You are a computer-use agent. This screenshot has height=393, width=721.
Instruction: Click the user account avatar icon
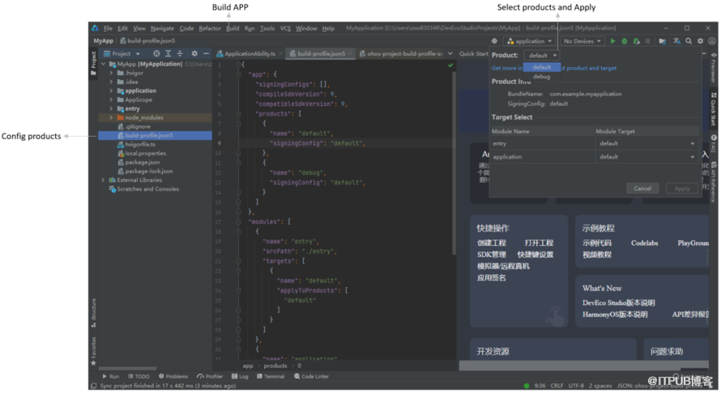click(x=712, y=41)
